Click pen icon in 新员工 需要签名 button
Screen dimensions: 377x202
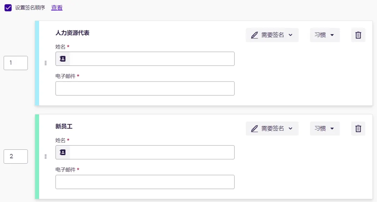(x=254, y=129)
